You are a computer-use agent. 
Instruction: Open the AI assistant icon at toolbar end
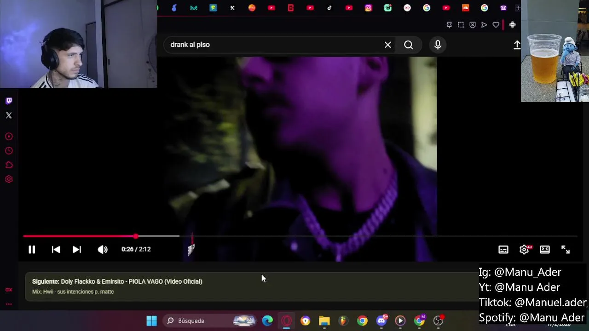512,25
